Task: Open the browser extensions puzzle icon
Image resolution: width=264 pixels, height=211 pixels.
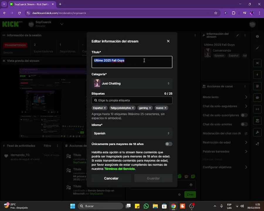Action: (x=233, y=13)
